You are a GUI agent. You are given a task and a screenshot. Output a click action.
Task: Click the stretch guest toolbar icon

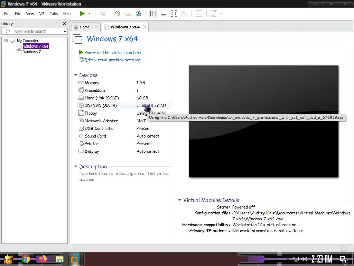[x=214, y=14]
